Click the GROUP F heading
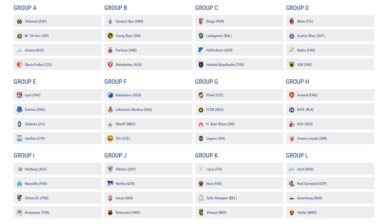Screen dimensions: 382x224 (x=115, y=82)
